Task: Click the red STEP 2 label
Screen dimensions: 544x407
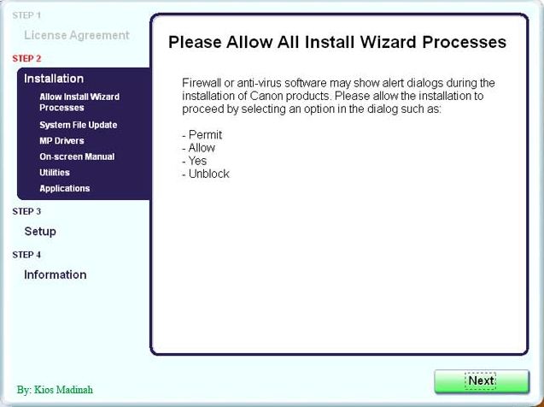Action: click(26, 58)
